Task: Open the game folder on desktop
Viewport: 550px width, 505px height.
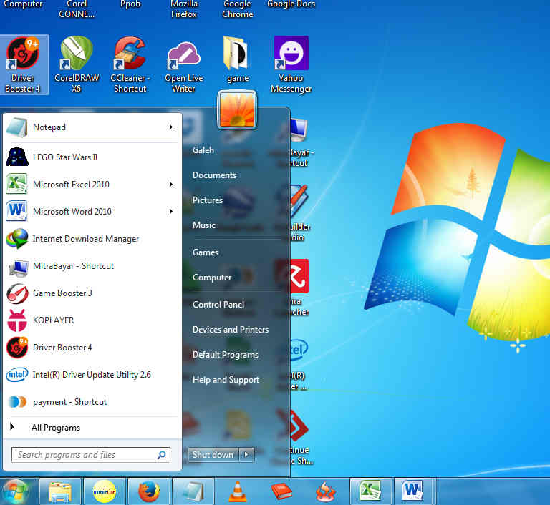Action: [x=237, y=60]
